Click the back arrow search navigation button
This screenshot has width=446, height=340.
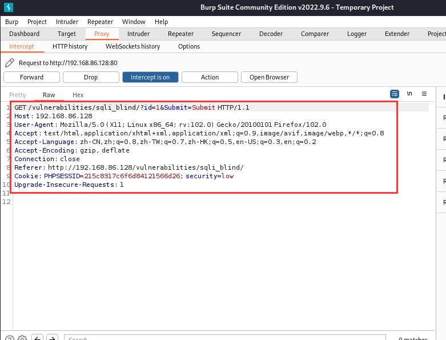tap(37, 338)
